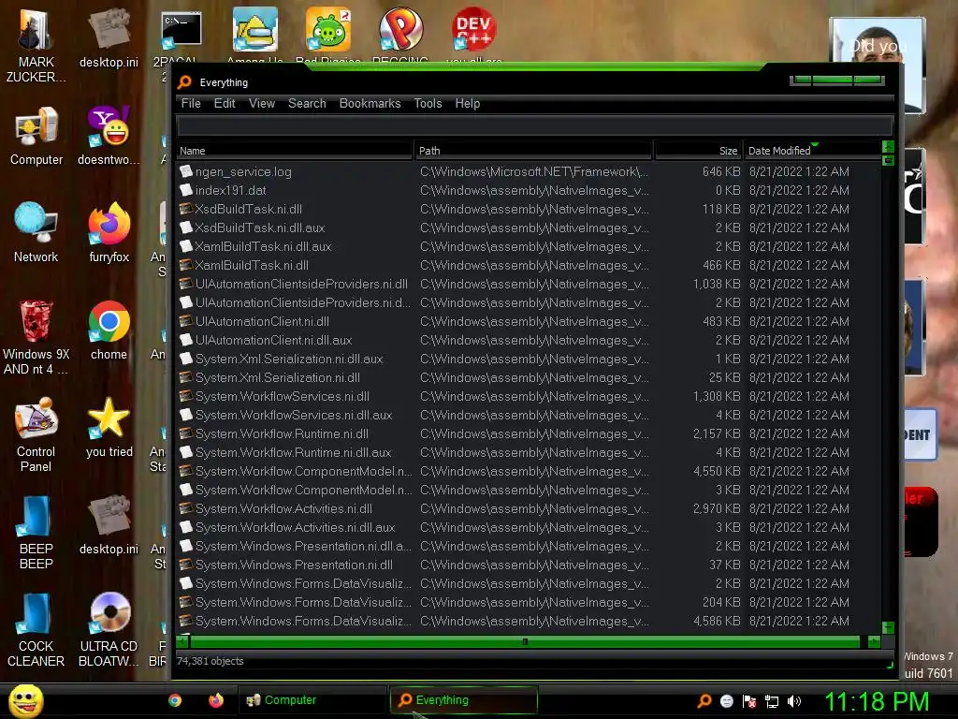Select the XamlBuildTask.ni.dll.aux row
This screenshot has height=719, width=958.
(529, 246)
